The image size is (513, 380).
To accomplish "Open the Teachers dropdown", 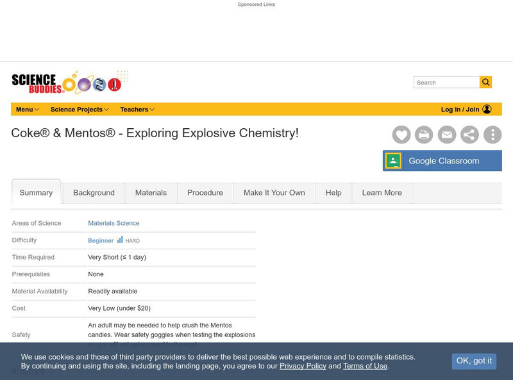I will tap(137, 109).
